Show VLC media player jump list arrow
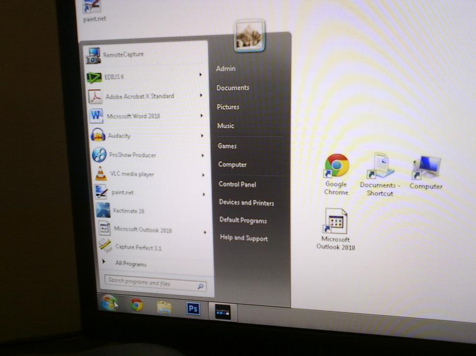476x356 pixels. coord(203,175)
